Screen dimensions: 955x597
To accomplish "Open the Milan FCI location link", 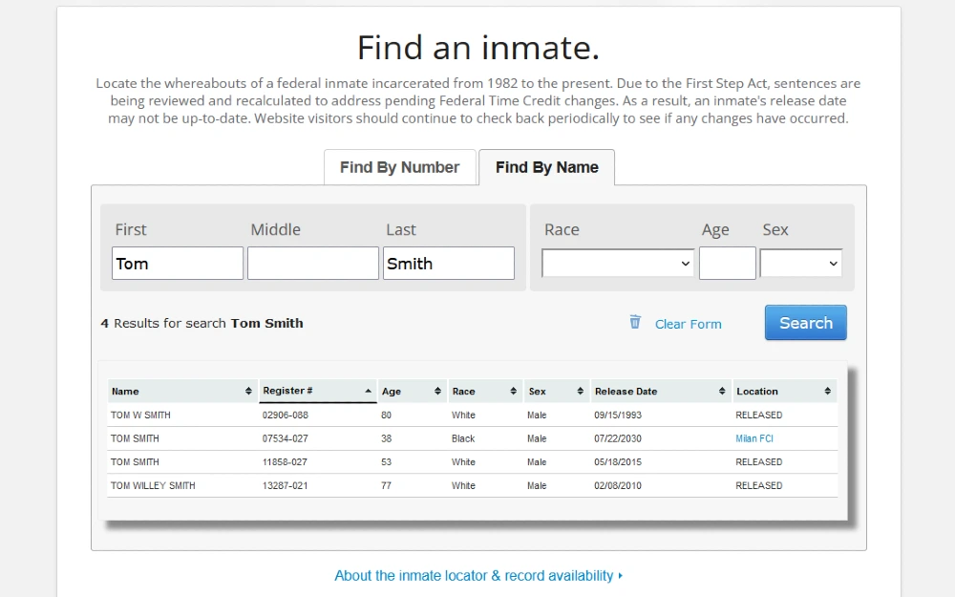I will (x=754, y=438).
